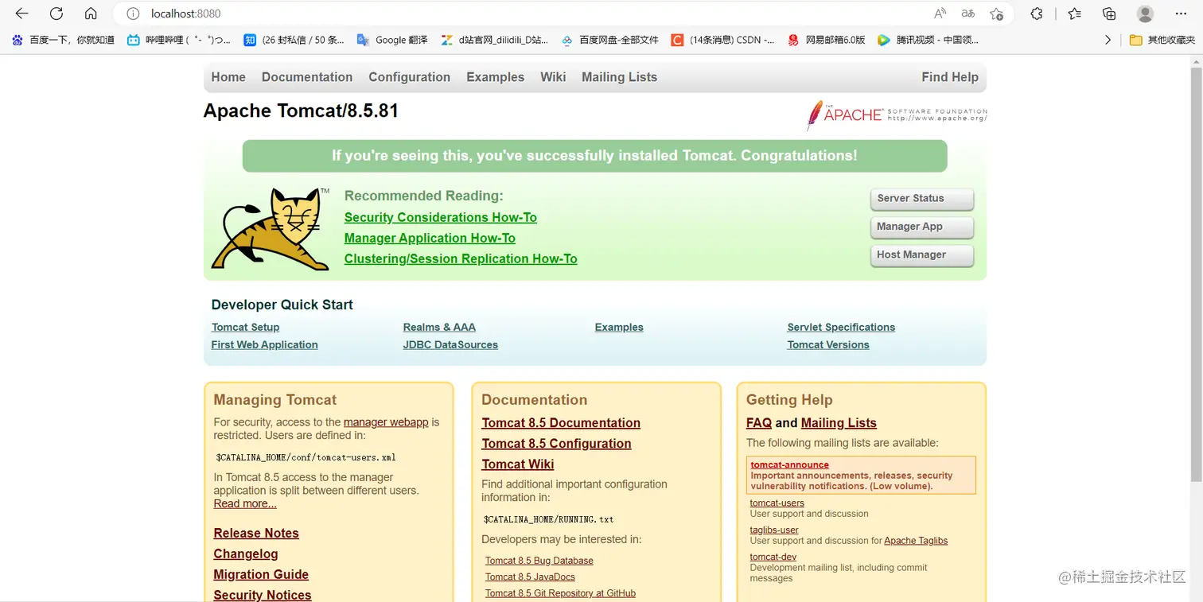Click the Manager App button
Image resolution: width=1203 pixels, height=602 pixels.
pos(922,227)
